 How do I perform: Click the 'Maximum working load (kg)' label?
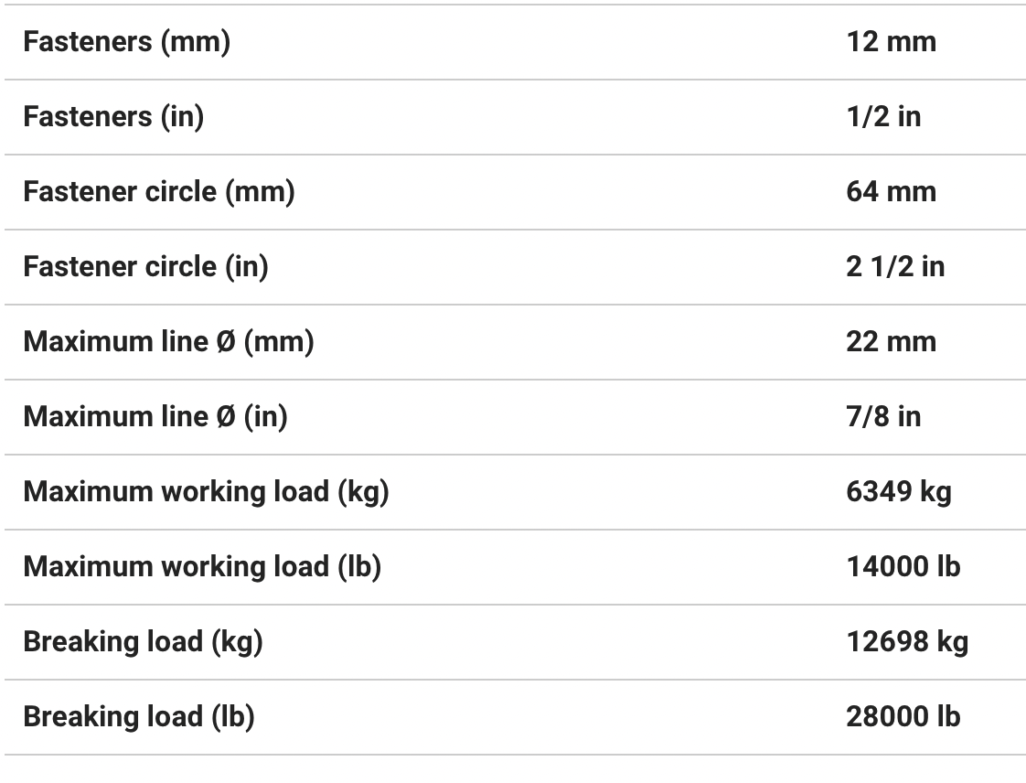(206, 492)
